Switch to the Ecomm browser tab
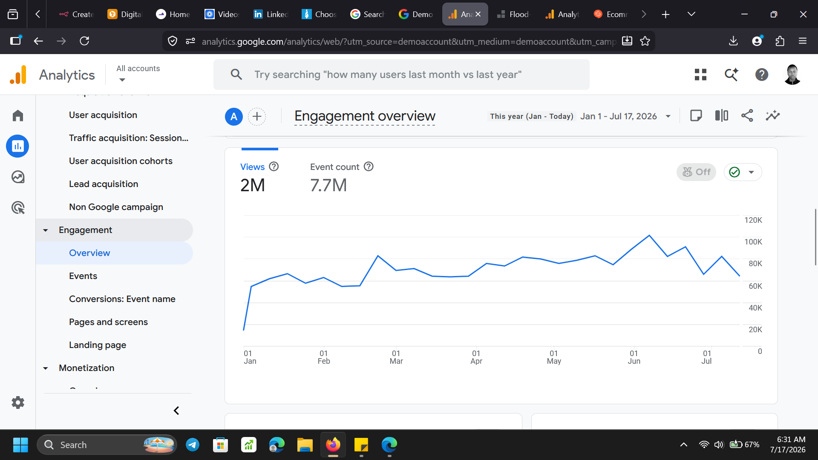The width and height of the screenshot is (818, 460). pyautogui.click(x=611, y=14)
